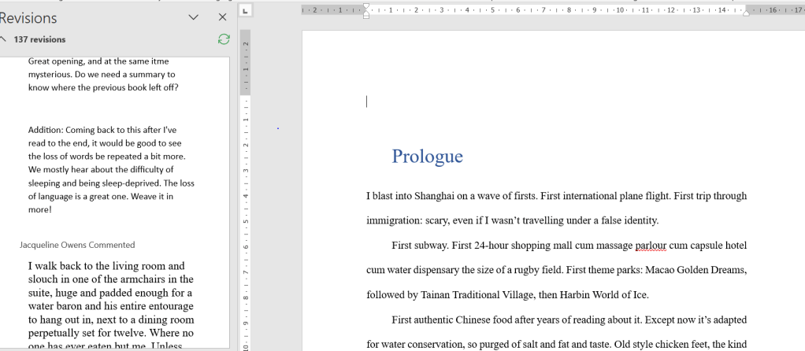Click the '137 revisions' label
The width and height of the screenshot is (805, 351).
click(39, 39)
